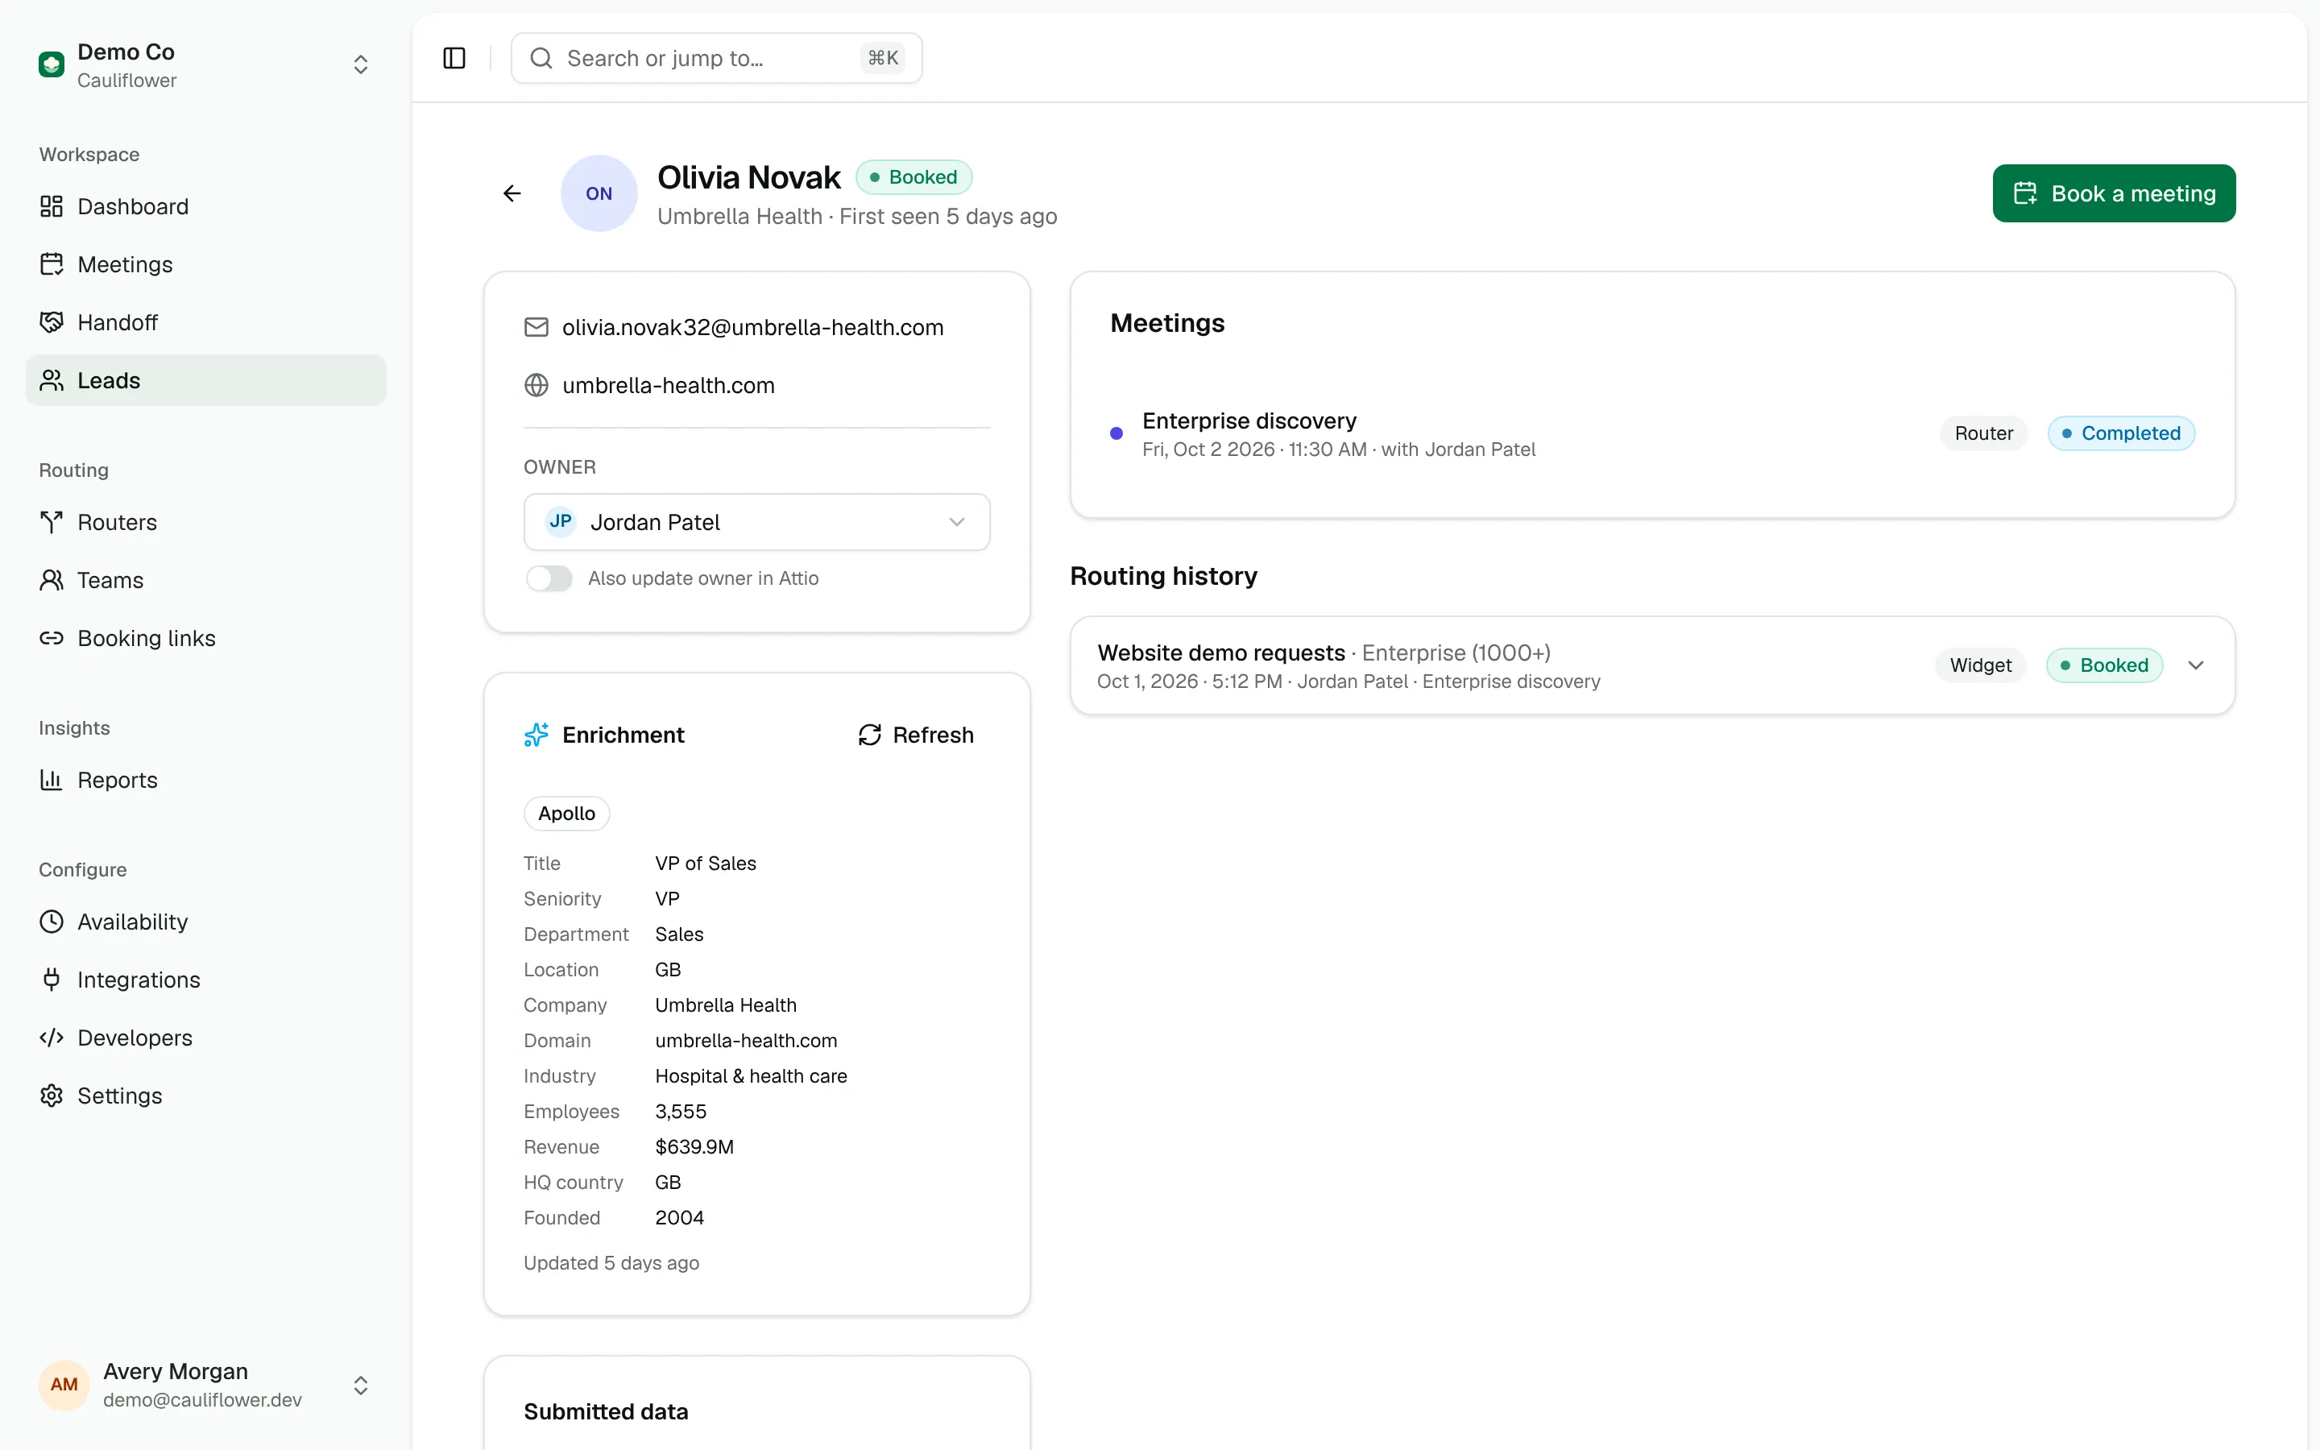
Task: Open the Demo Co workspace switcher
Action: click(x=205, y=65)
